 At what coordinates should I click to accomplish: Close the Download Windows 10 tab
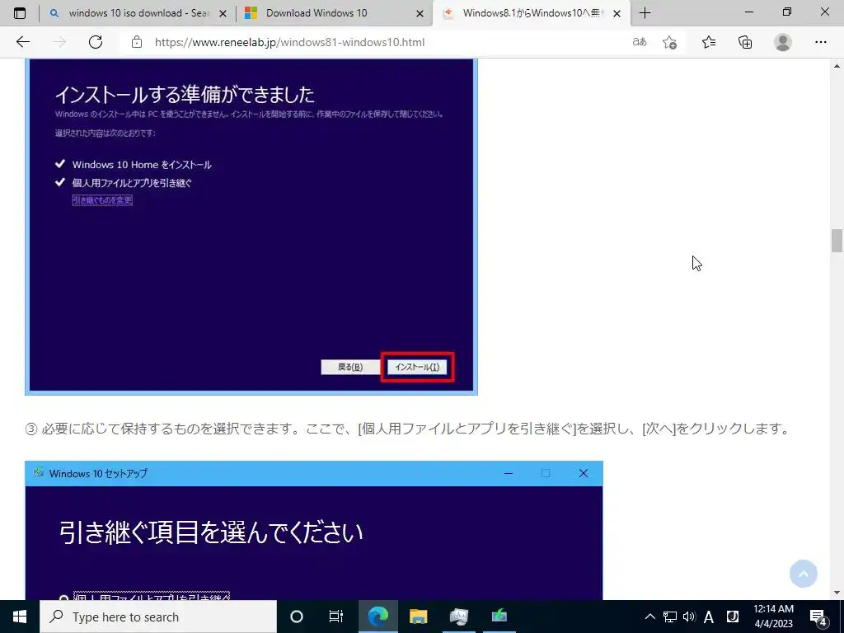[420, 13]
